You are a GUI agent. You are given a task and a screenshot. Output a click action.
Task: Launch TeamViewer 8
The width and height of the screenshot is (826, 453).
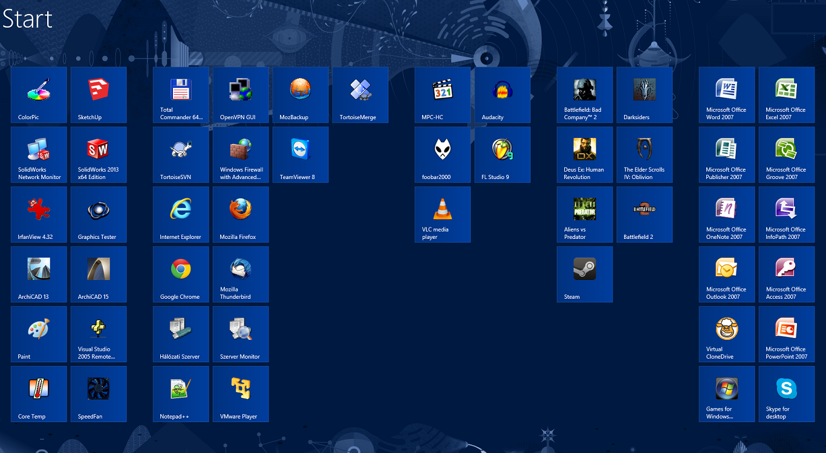301,155
